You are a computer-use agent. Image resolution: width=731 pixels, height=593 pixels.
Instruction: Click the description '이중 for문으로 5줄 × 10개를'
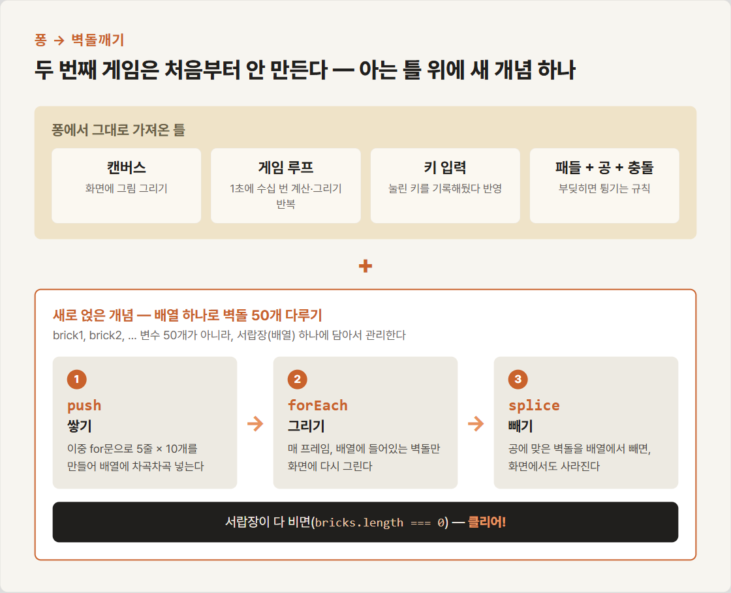coord(132,449)
